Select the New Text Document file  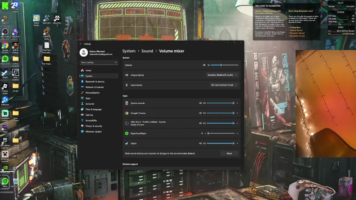click(x=47, y=48)
